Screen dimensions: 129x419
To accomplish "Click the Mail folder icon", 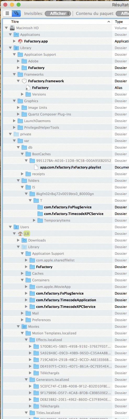I will coord(28,313).
